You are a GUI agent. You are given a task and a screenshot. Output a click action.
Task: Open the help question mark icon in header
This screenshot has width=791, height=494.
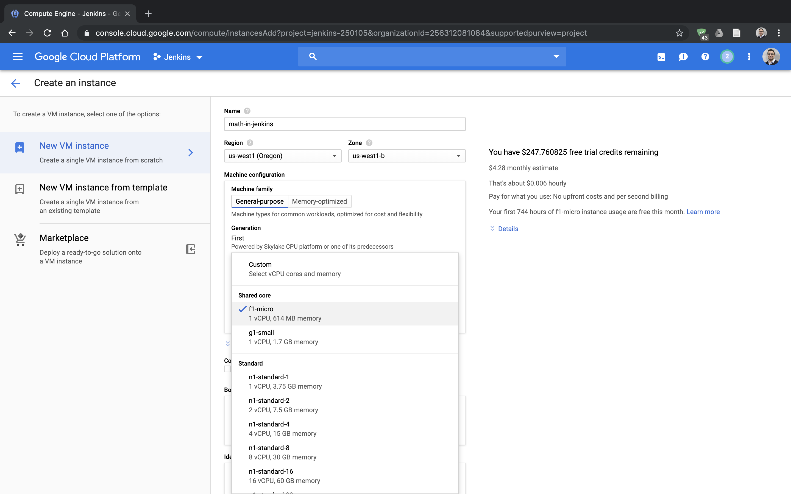[x=705, y=57]
